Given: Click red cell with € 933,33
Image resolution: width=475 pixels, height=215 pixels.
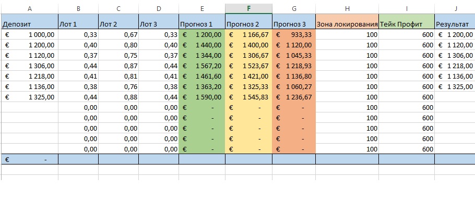Looking at the screenshot, I should (x=294, y=35).
